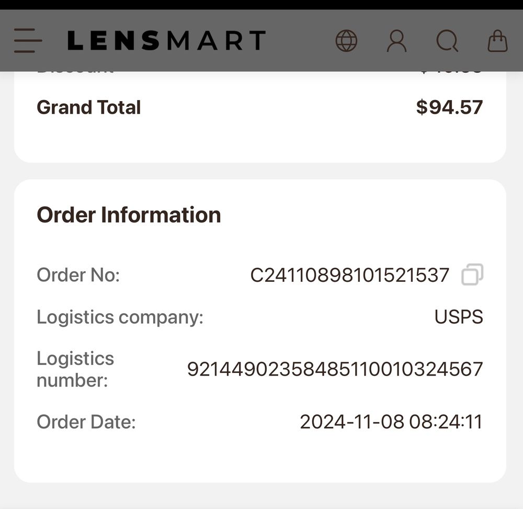Viewport: 523px width, 509px height.
Task: Select the order date 2024-11-08 08:24:11
Action: [391, 422]
